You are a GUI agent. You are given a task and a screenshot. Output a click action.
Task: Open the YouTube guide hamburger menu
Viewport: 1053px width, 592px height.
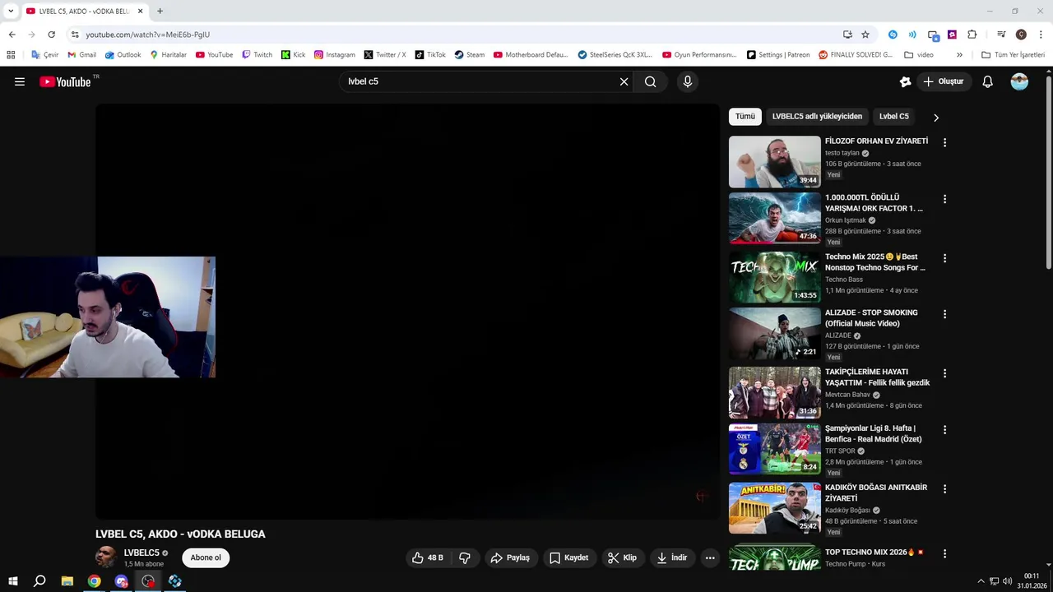pos(20,81)
